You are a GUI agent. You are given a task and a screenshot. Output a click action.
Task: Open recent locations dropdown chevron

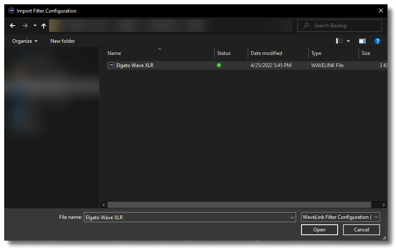tap(35, 26)
